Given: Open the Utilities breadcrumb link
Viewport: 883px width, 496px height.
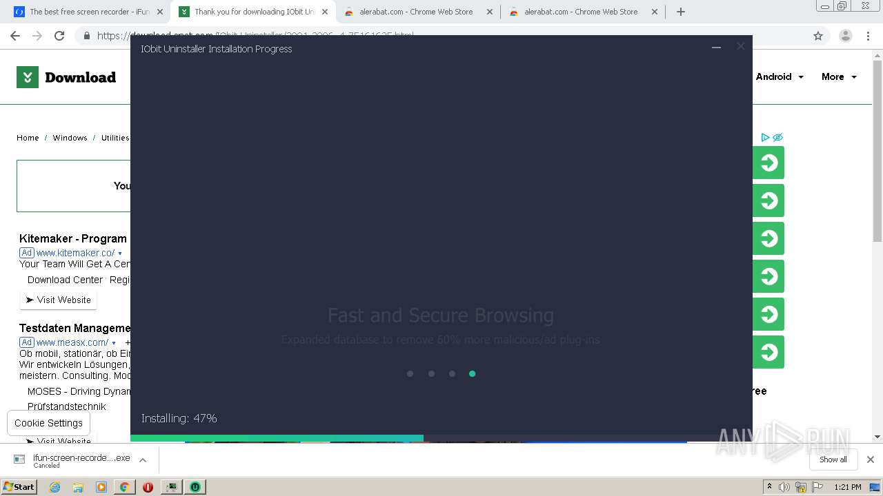Looking at the screenshot, I should coord(115,138).
